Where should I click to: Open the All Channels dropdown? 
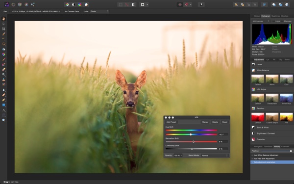click(x=261, y=21)
